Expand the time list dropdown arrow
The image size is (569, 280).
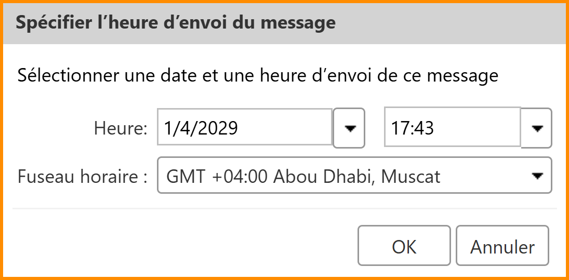[536, 128]
